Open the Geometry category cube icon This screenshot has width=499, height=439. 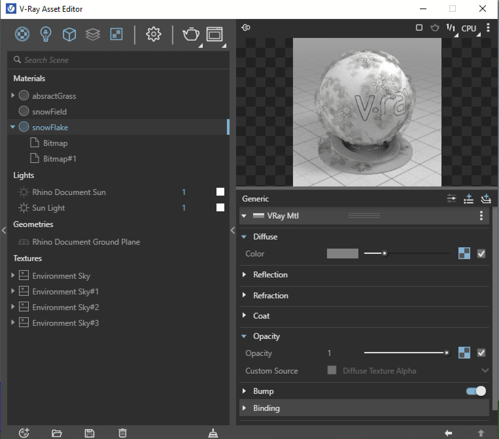point(69,34)
